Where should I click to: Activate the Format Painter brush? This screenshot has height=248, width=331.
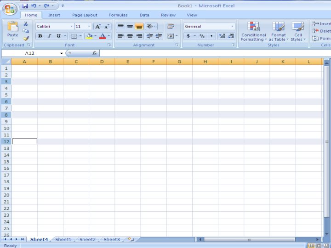[26, 39]
